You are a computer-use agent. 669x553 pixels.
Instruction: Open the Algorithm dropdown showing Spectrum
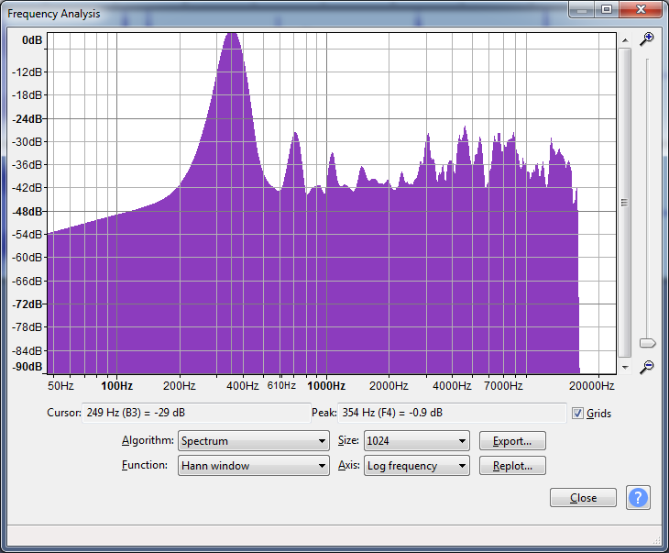[x=253, y=441]
